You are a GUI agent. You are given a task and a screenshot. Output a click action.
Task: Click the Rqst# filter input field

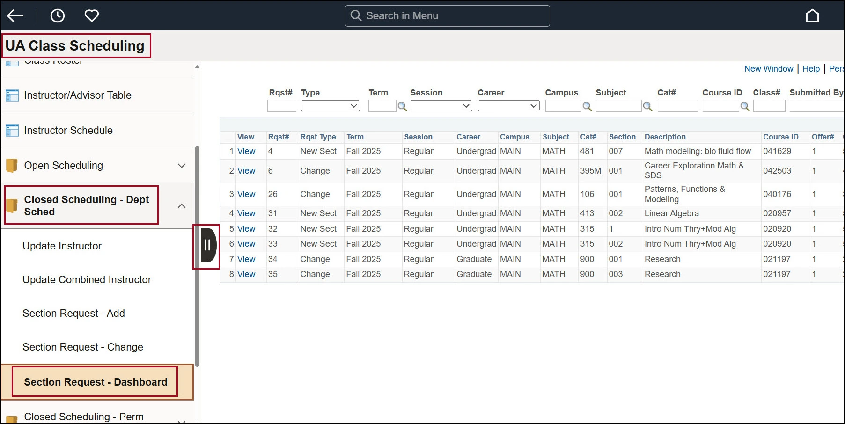click(282, 106)
